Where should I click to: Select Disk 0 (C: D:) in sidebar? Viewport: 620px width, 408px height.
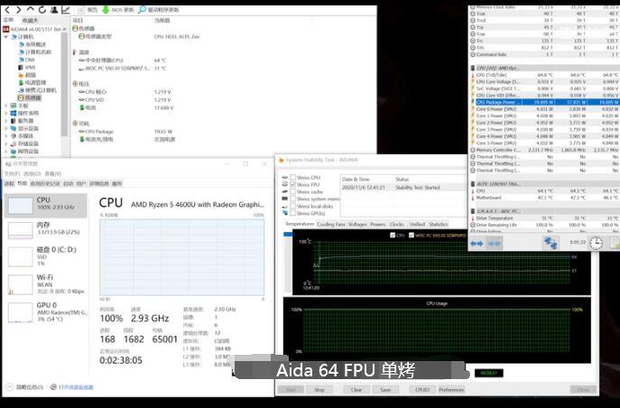(x=46, y=255)
